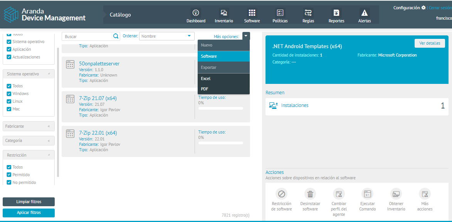This screenshot has width=452, height=222.
Task: Click the Ver detalles button
Action: 430,43
